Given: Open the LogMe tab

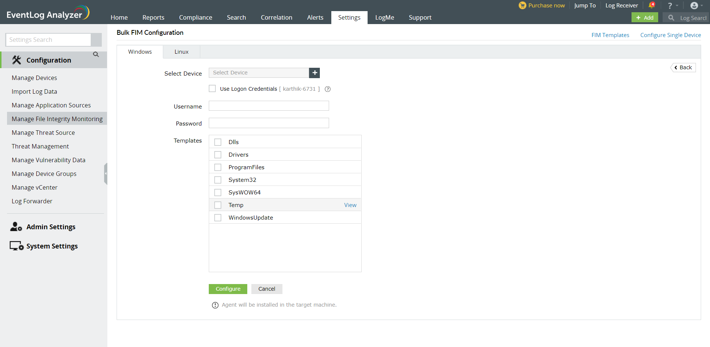Looking at the screenshot, I should (x=385, y=17).
